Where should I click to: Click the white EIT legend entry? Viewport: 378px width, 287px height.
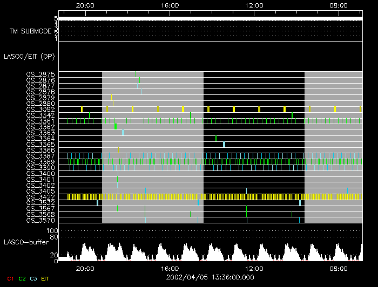click(45, 278)
